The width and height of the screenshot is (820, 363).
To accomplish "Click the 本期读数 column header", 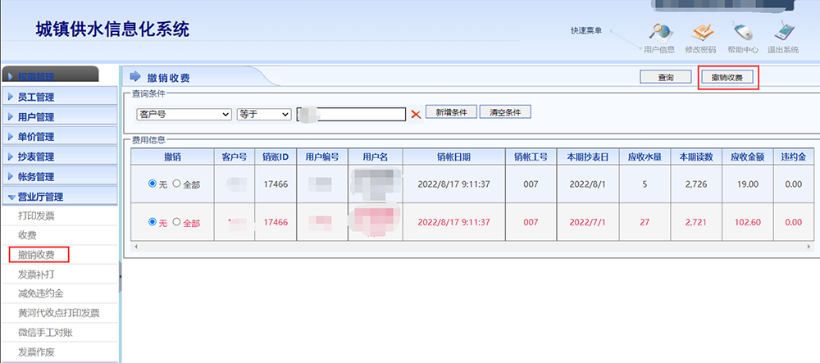I will [x=695, y=157].
